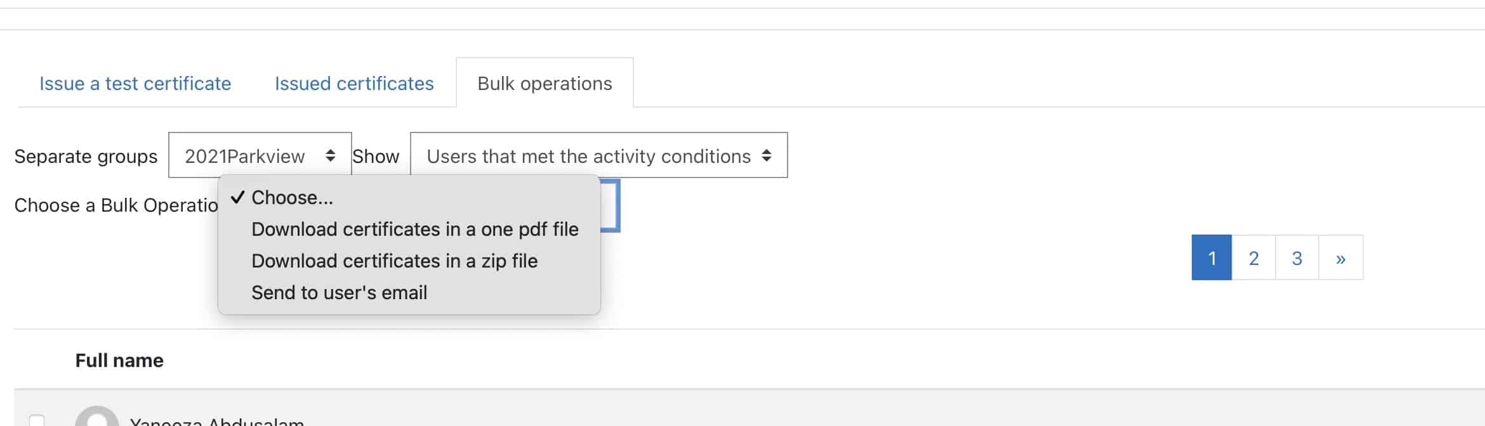Switch to Issued certificates tab
The height and width of the screenshot is (426, 1485).
(354, 83)
